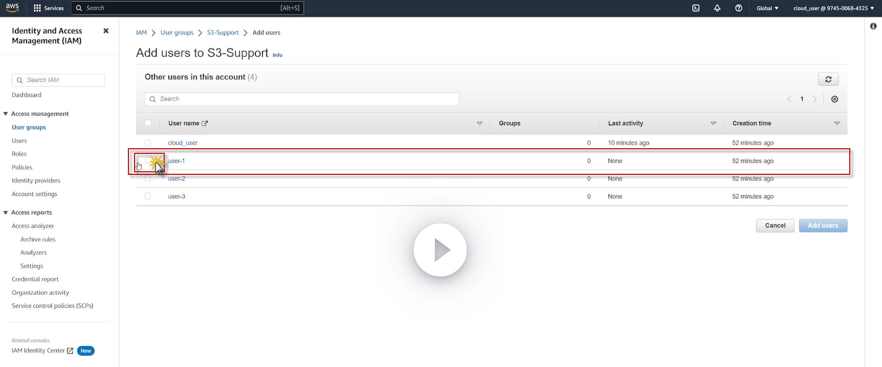Open Account settings in the sidebar
The width and height of the screenshot is (882, 367).
(x=34, y=194)
